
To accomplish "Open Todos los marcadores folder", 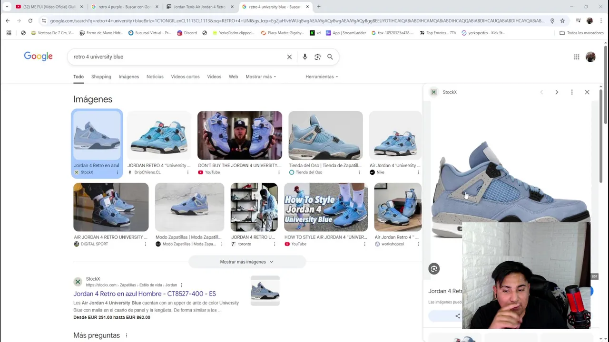I will tap(581, 33).
